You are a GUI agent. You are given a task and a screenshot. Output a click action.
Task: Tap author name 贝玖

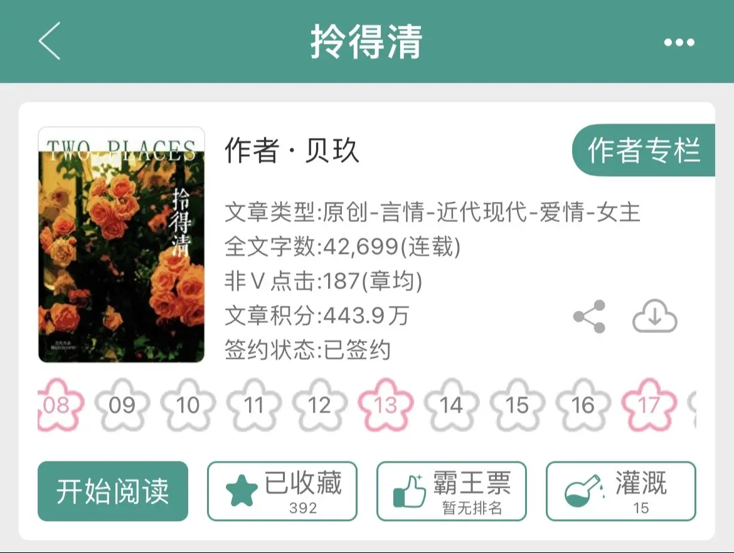[332, 150]
